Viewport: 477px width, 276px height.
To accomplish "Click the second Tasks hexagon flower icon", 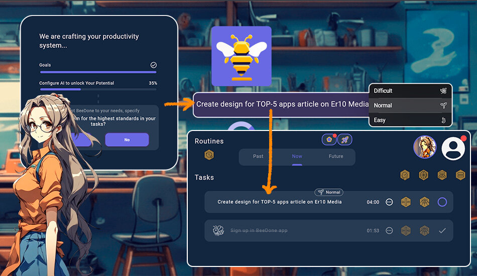I will [423, 175].
